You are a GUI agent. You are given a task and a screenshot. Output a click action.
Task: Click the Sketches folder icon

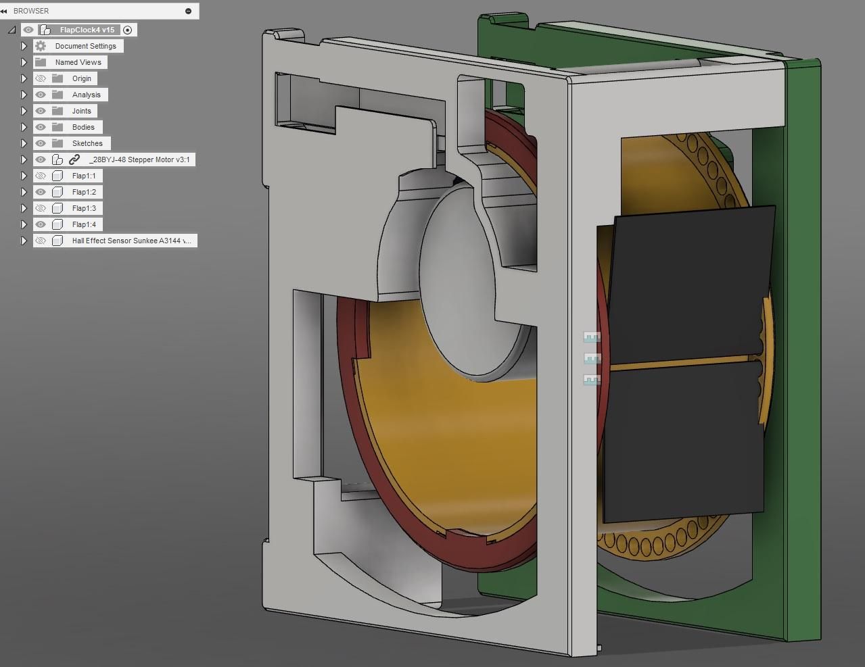coord(58,143)
